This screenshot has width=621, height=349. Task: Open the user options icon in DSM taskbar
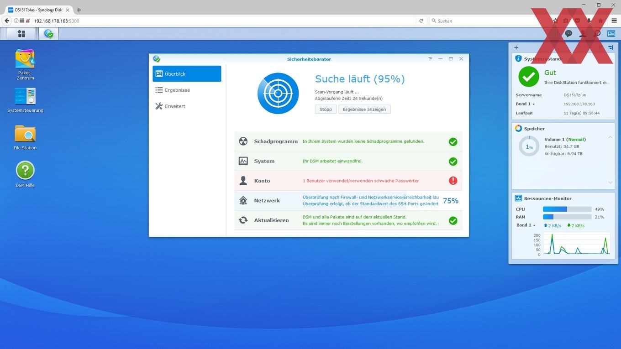pyautogui.click(x=583, y=34)
